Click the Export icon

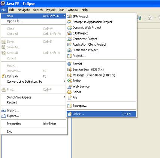(x=4, y=116)
